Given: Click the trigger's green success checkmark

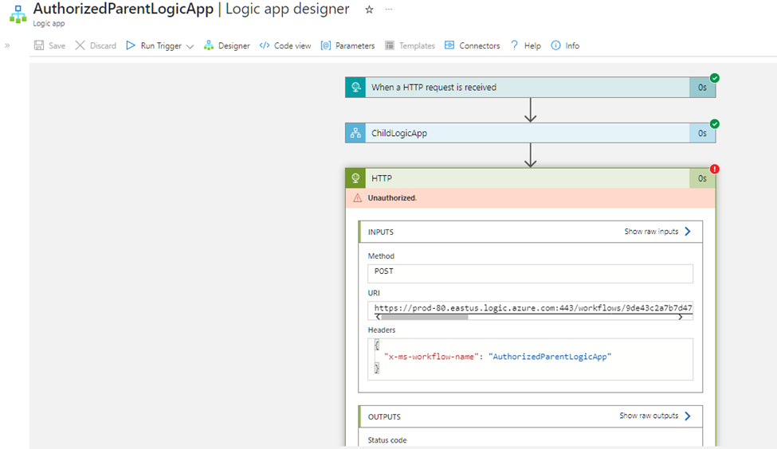Looking at the screenshot, I should [715, 78].
